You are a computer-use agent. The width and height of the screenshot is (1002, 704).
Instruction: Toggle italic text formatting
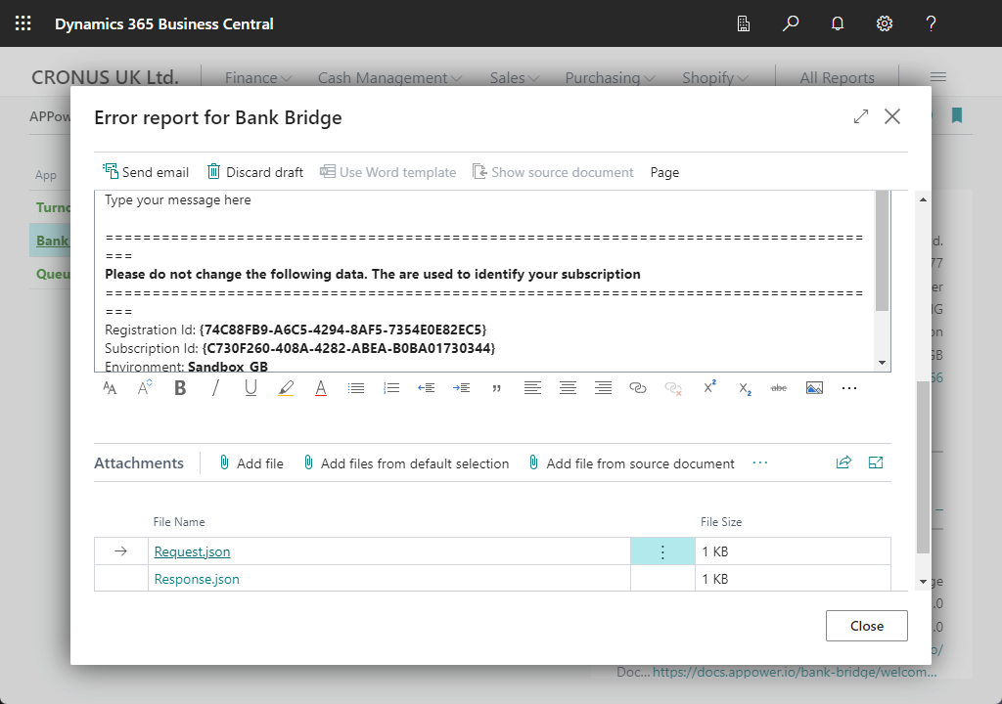(215, 388)
